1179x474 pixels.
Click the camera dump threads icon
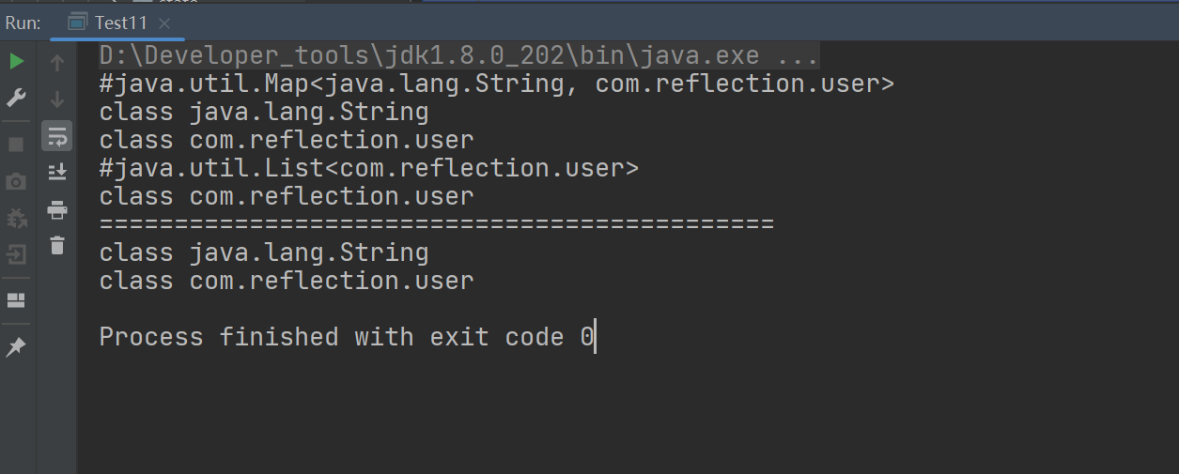coord(17,180)
